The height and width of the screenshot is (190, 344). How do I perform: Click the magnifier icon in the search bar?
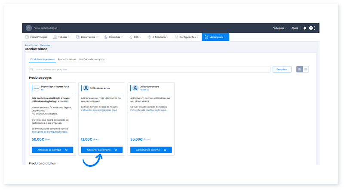click(32, 69)
